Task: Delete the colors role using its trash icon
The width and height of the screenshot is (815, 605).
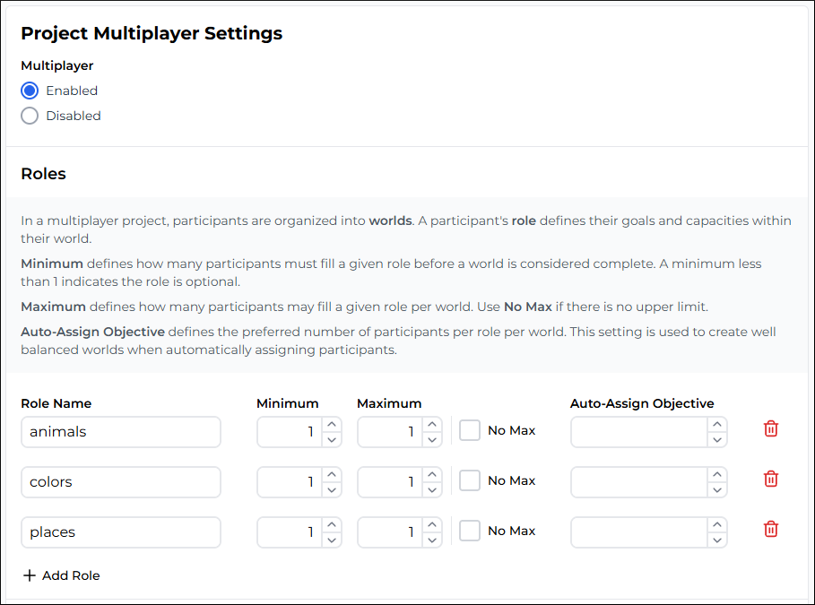Action: [x=770, y=479]
